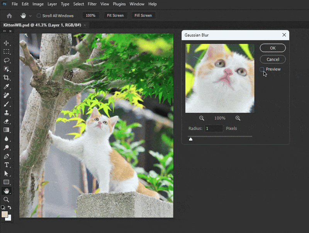Select the Move tool
This screenshot has height=233, width=309.
tap(7, 43)
